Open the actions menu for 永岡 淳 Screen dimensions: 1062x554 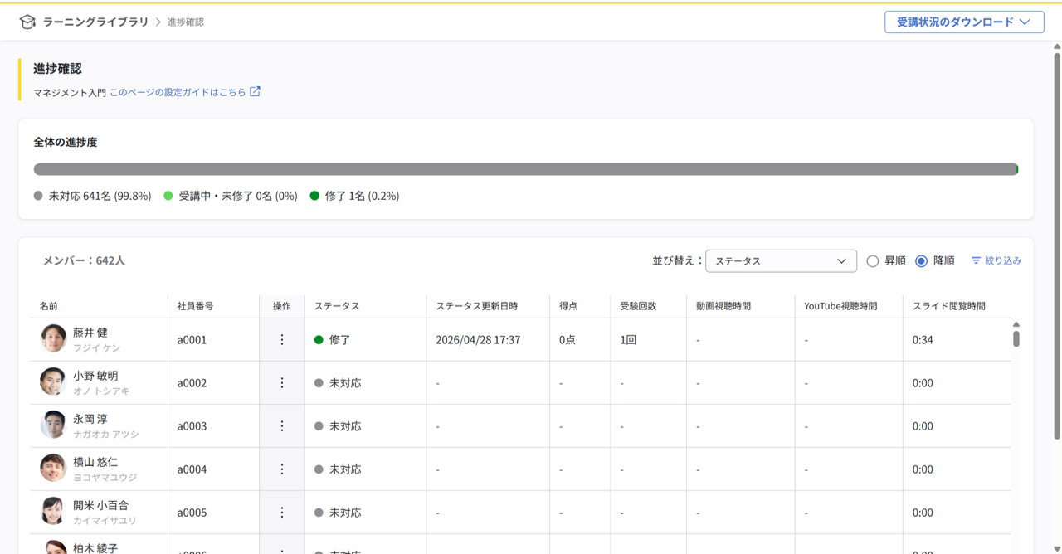(x=282, y=426)
